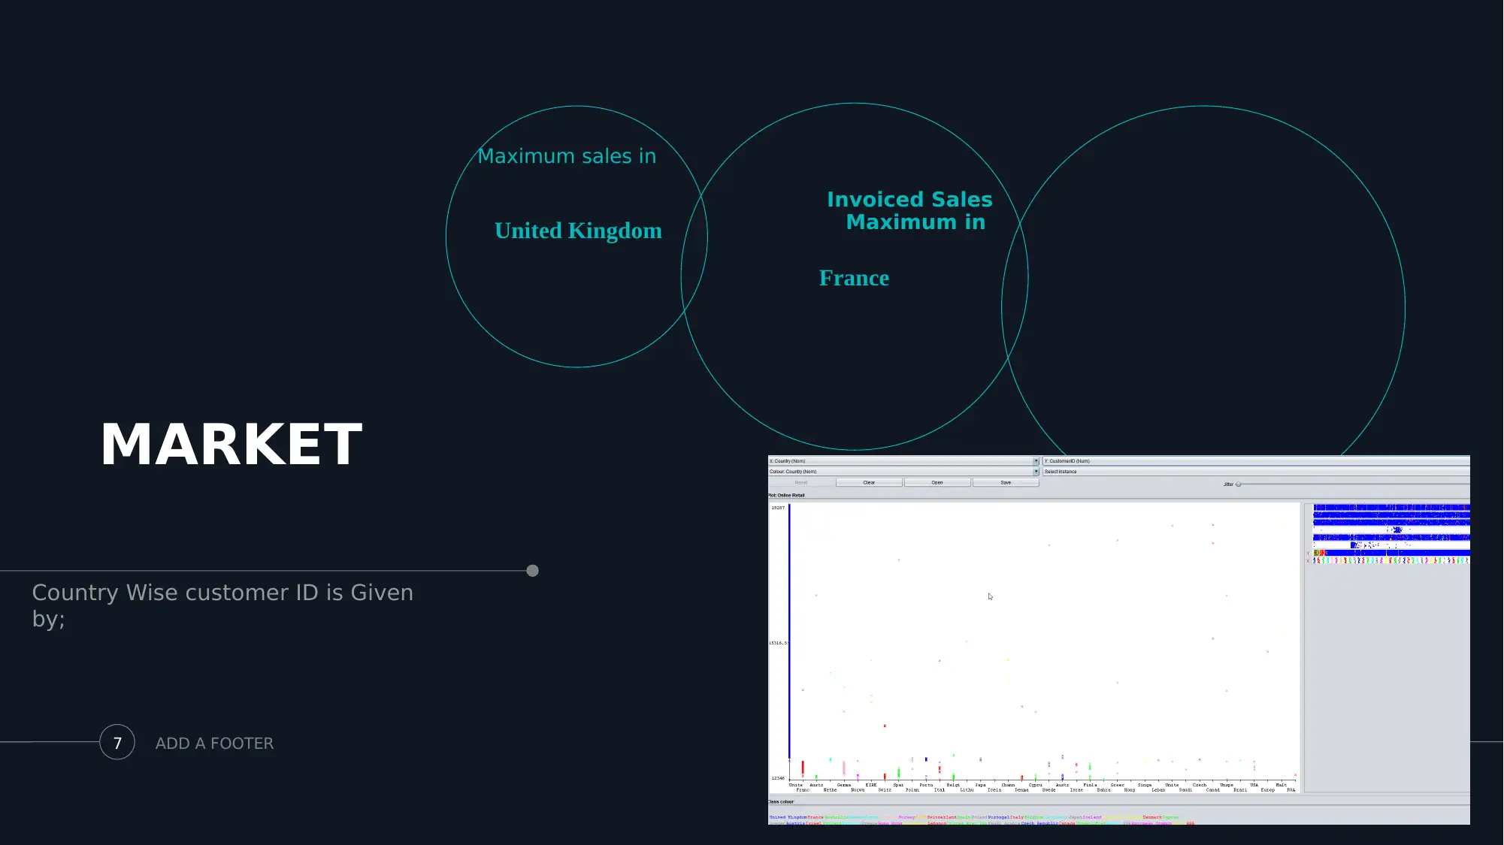Image resolution: width=1504 pixels, height=845 pixels.
Task: Click the 'Plot: Online Retail' label
Action: (x=786, y=496)
